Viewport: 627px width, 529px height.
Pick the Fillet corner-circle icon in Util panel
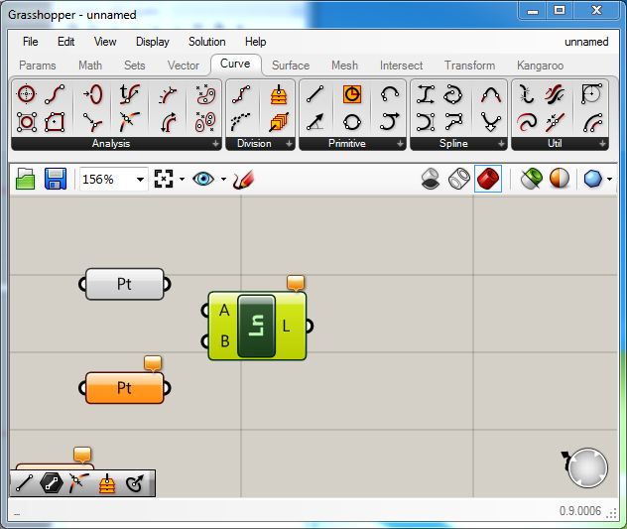coord(591,94)
